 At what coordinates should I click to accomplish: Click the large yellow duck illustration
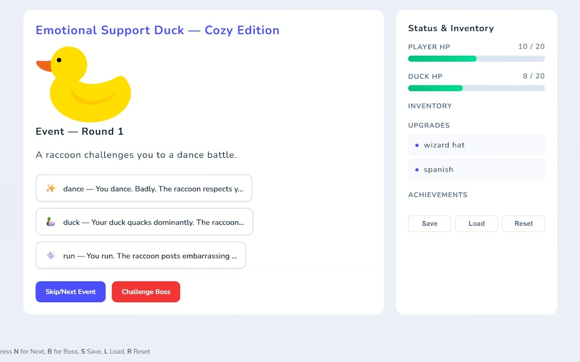pyautogui.click(x=82, y=82)
